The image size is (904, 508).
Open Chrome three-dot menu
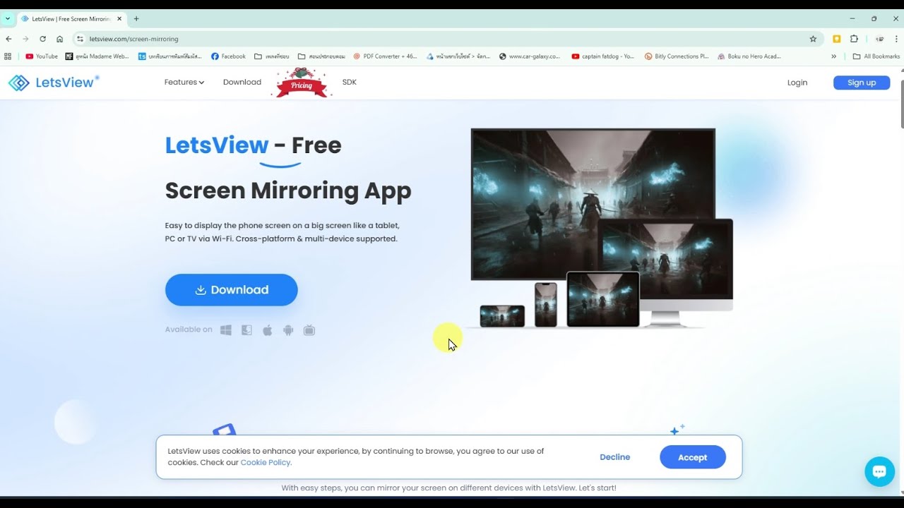point(897,39)
